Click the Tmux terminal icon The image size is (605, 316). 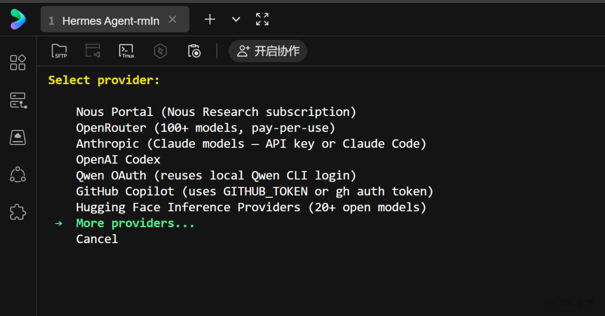127,52
